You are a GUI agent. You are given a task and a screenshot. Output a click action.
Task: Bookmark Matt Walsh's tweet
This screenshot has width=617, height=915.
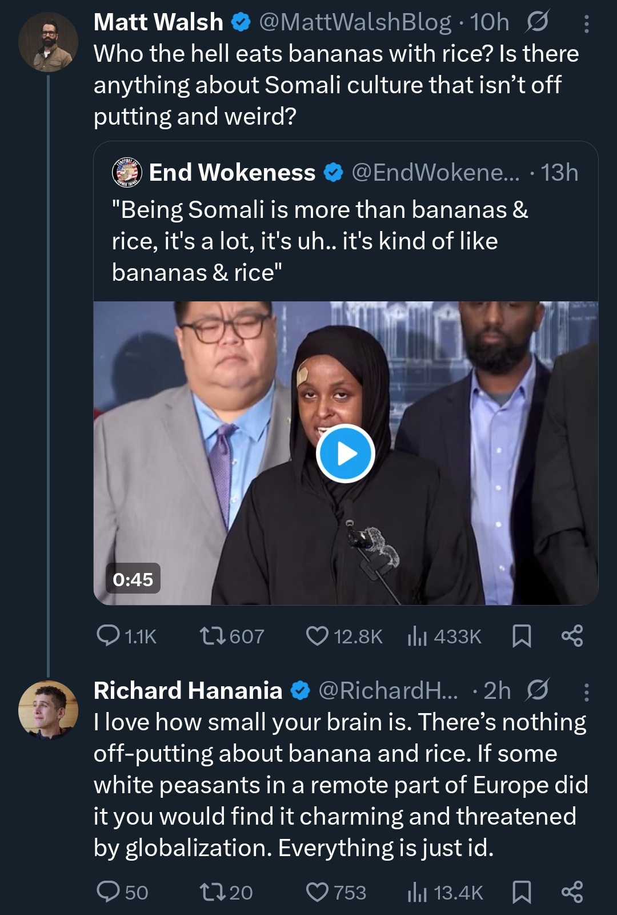click(521, 636)
